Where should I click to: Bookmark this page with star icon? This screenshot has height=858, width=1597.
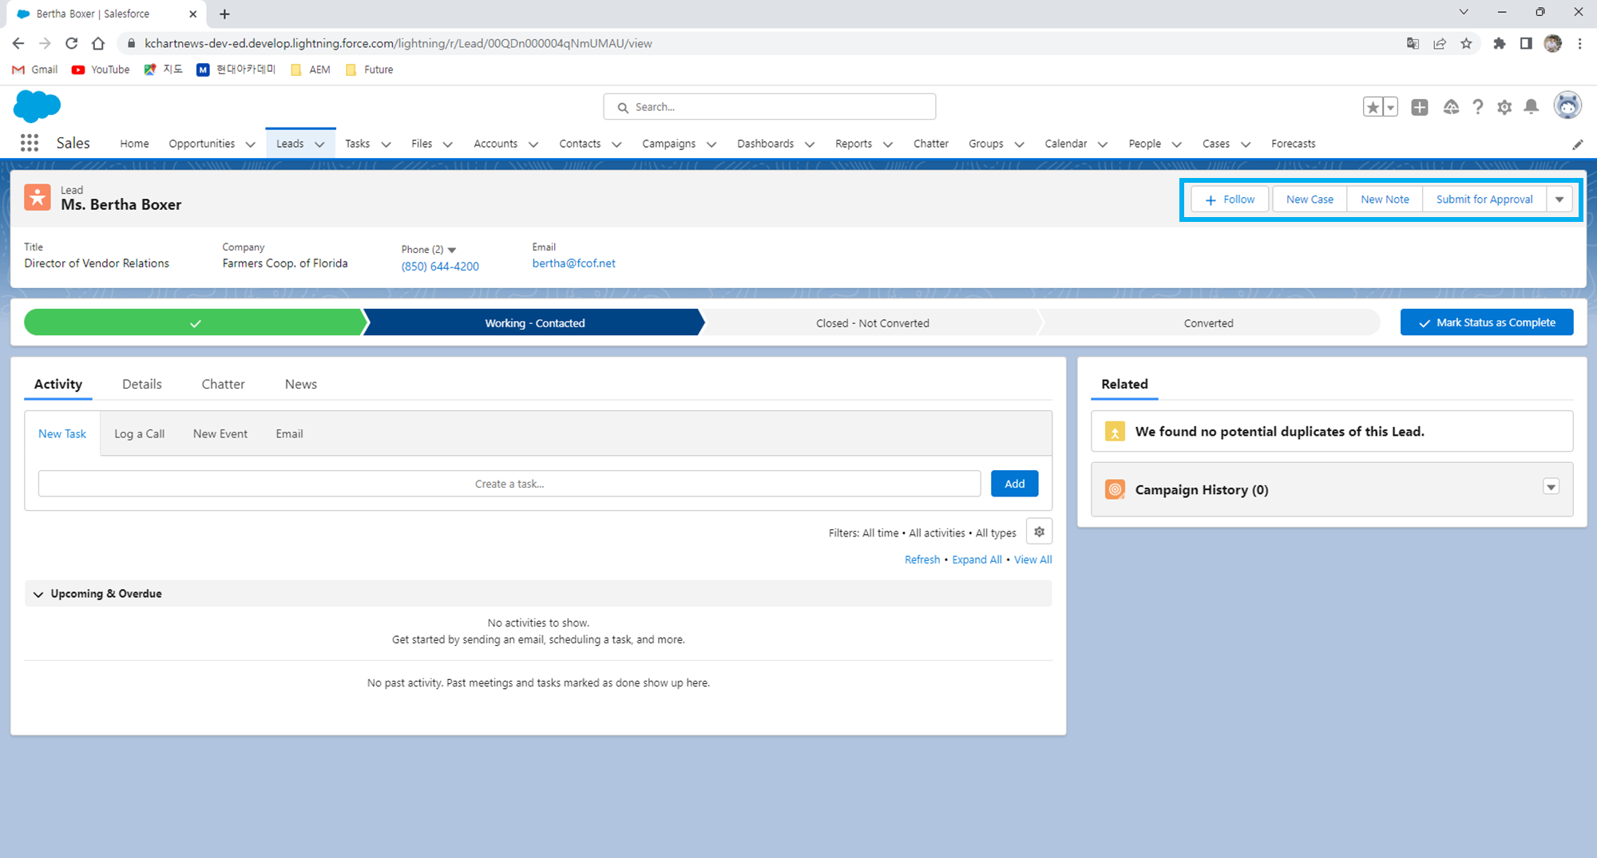pyautogui.click(x=1466, y=44)
